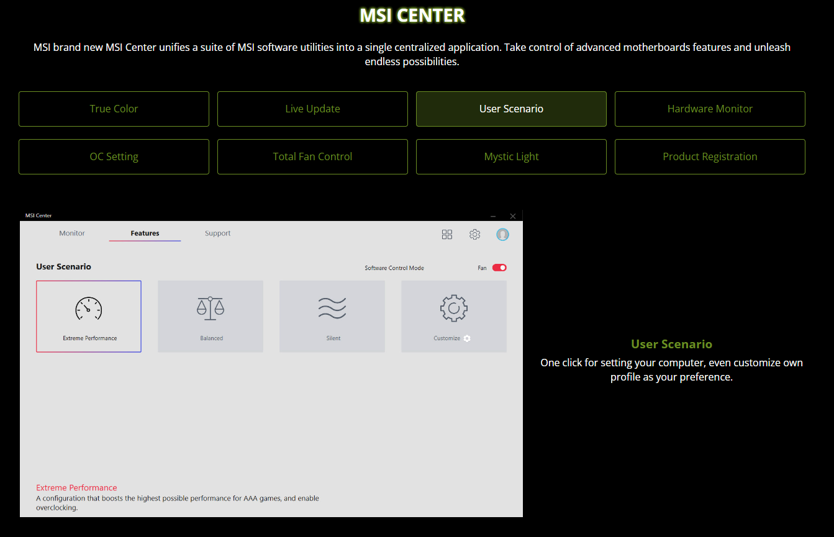Open Product Registration button
The width and height of the screenshot is (834, 537).
(710, 156)
